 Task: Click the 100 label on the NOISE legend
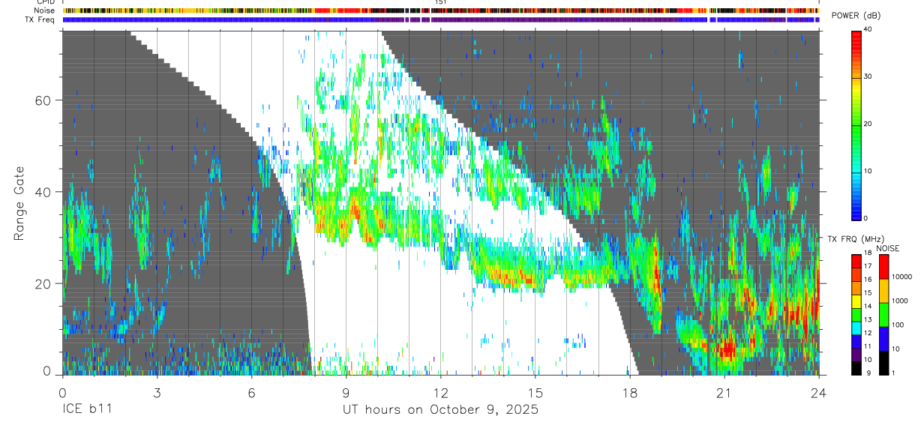[898, 325]
